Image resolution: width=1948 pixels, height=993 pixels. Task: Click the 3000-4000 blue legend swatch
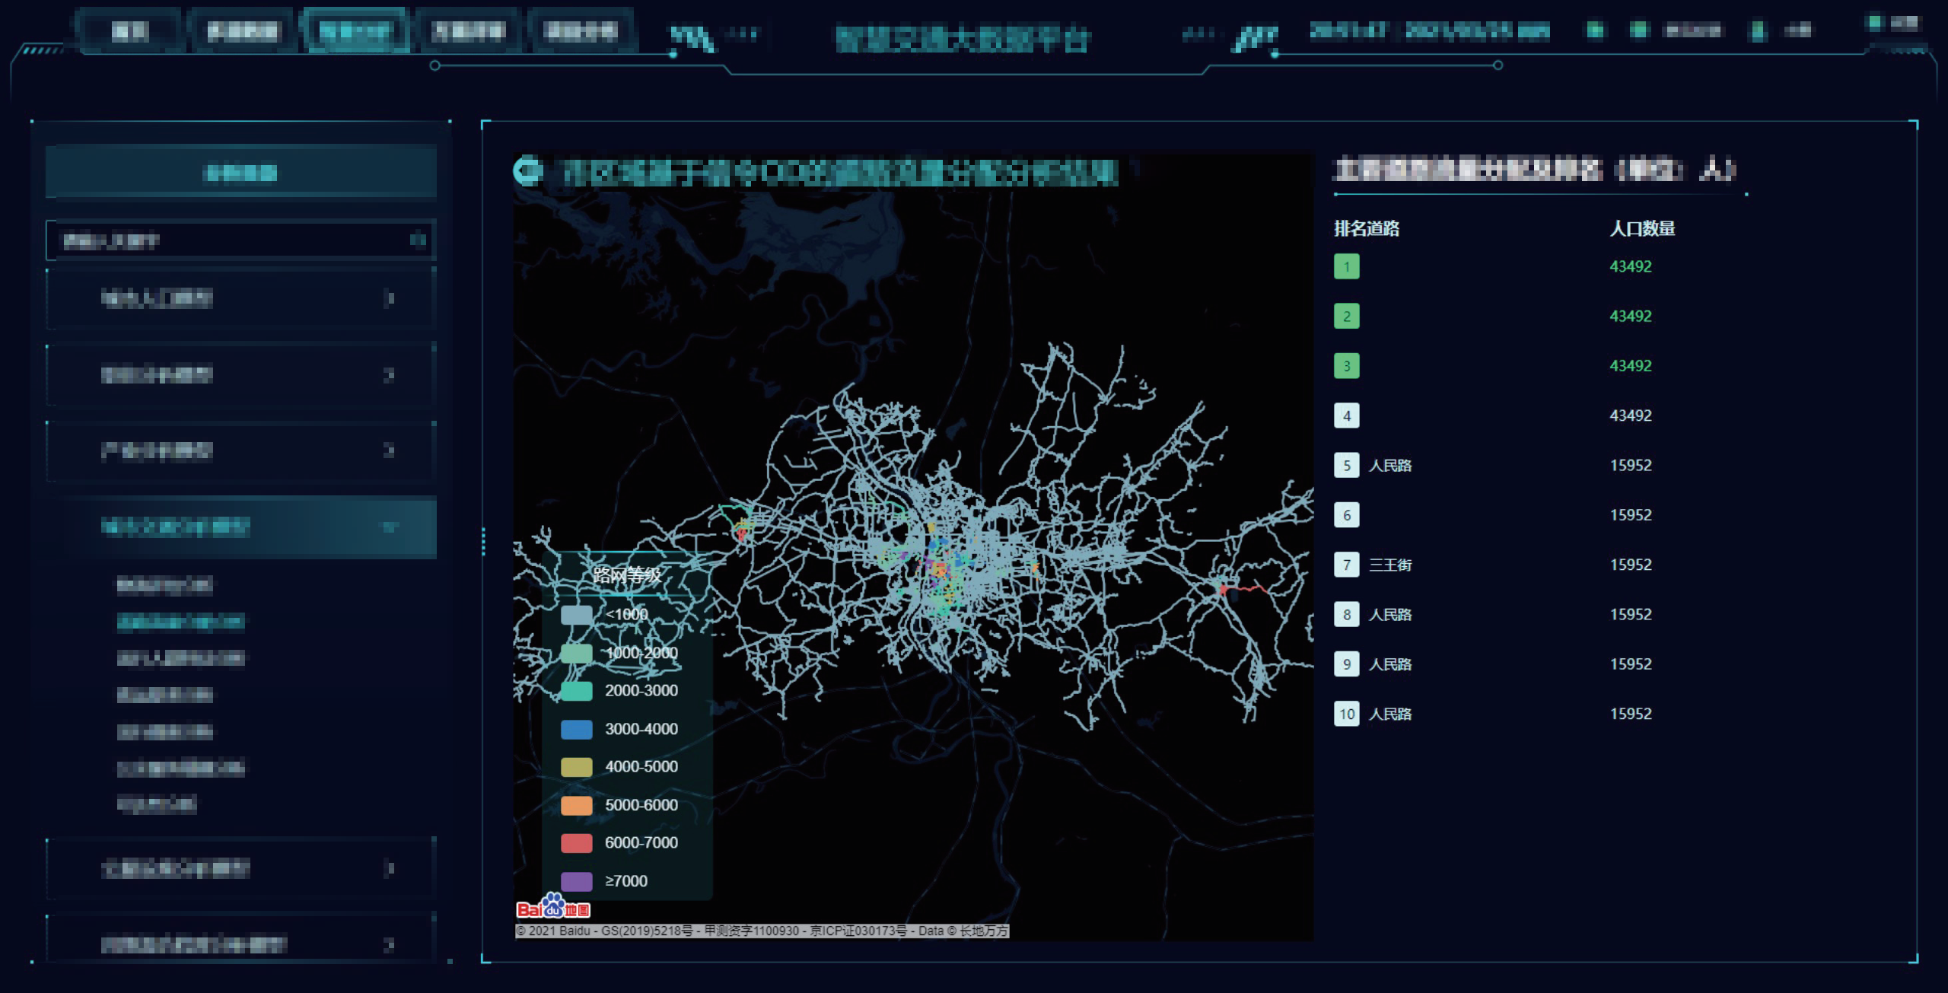point(576,729)
